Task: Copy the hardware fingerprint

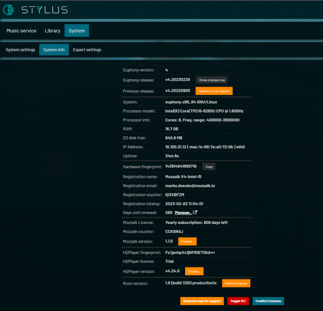Action: (x=208, y=166)
